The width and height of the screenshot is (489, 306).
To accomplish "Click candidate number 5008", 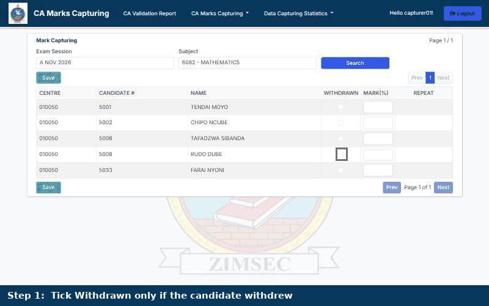I will tap(105, 154).
